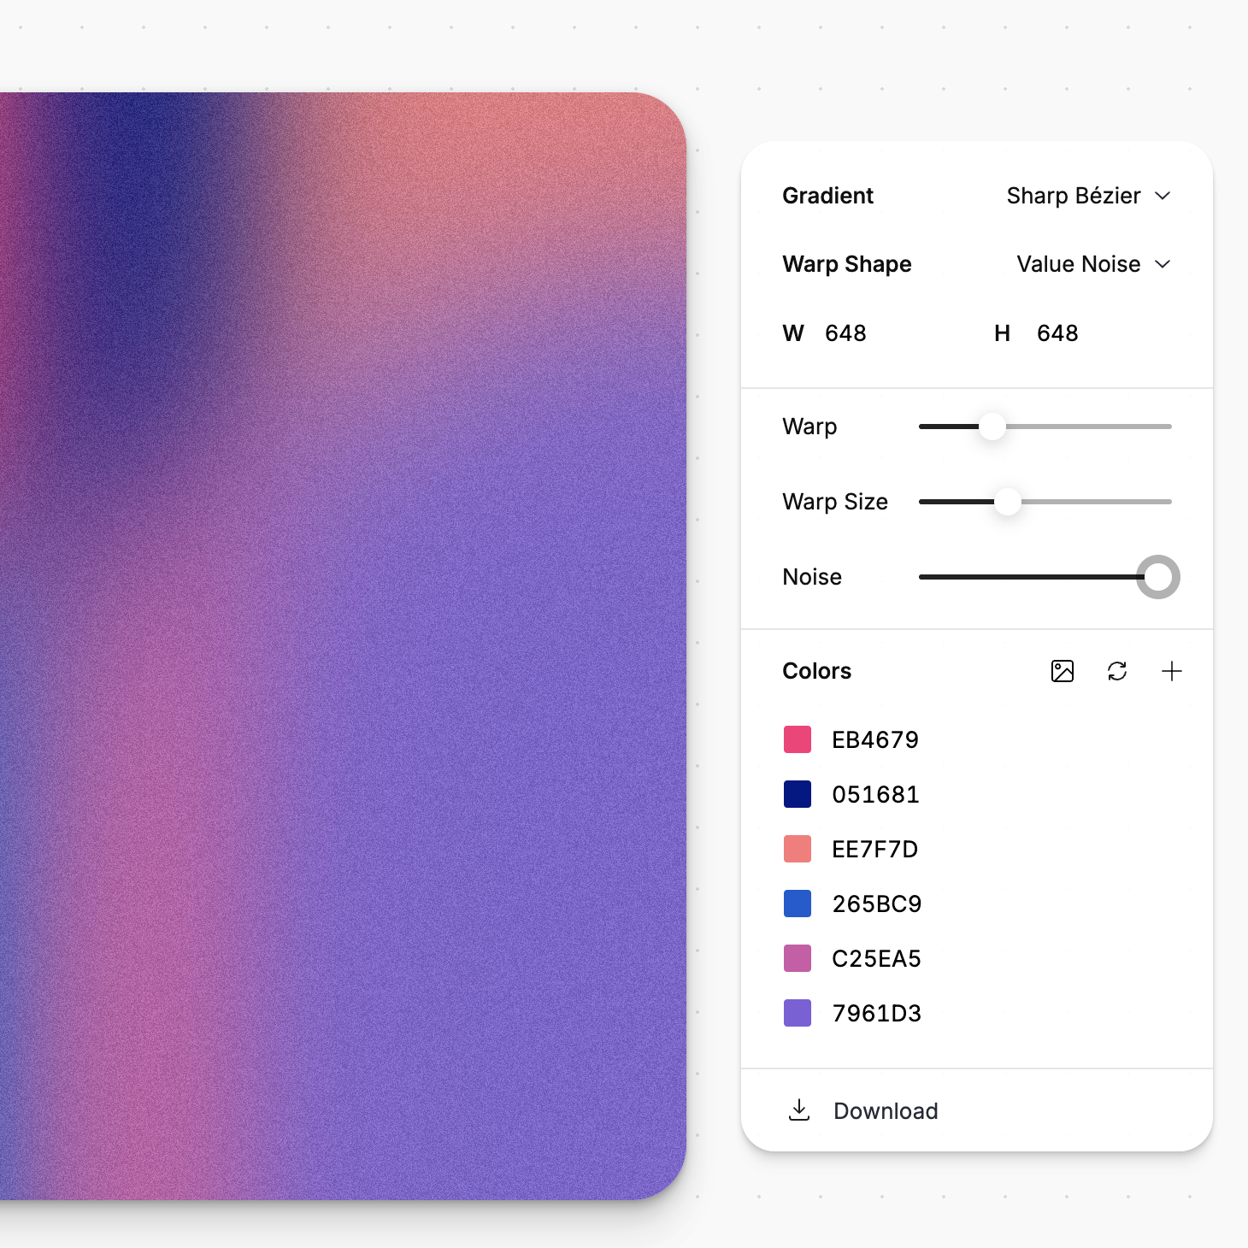1248x1248 pixels.
Task: Click the C25EA5 hex code text
Action: coord(876,958)
